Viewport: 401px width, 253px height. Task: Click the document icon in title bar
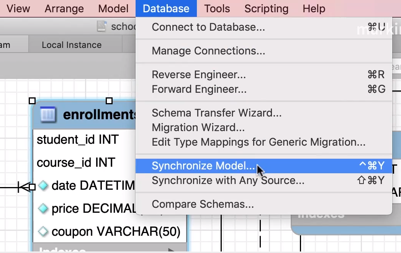coord(101,26)
